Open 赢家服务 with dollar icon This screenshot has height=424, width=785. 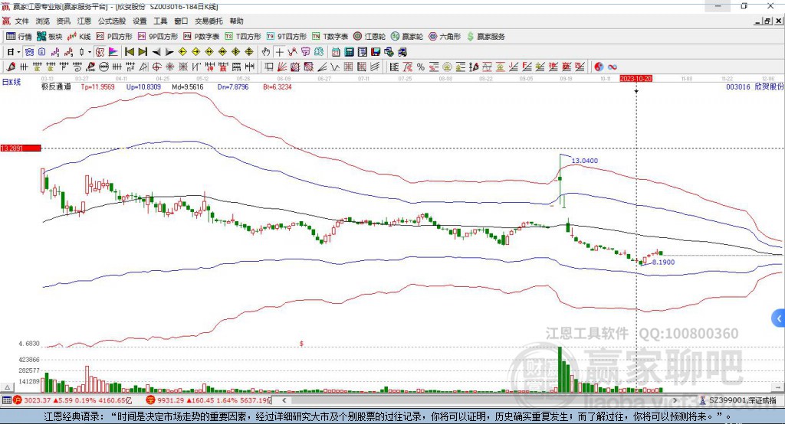click(485, 37)
